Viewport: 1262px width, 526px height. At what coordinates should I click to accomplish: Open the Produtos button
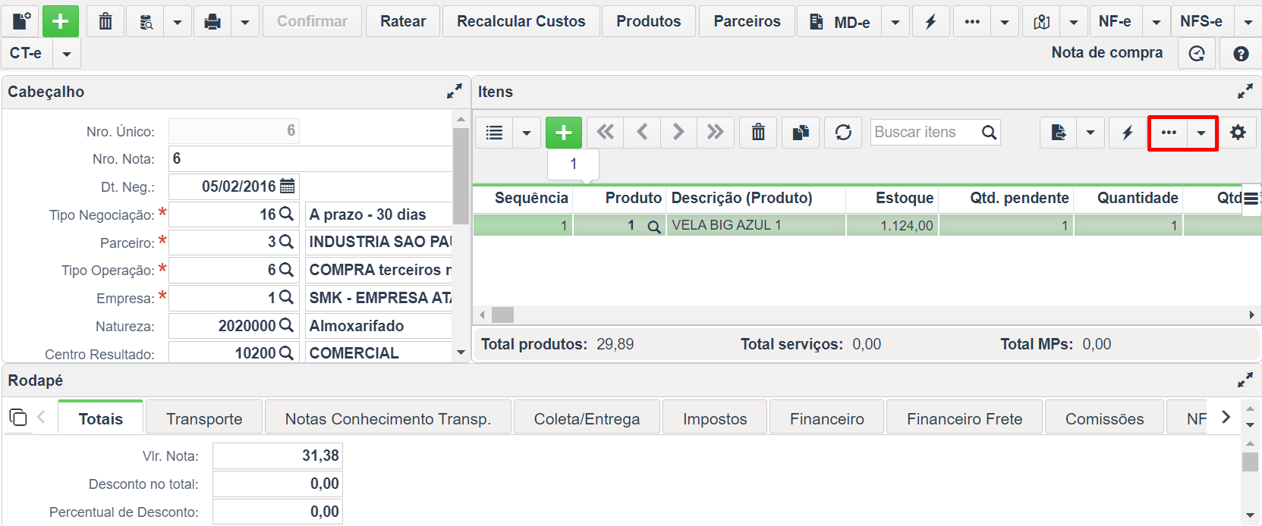pyautogui.click(x=649, y=21)
